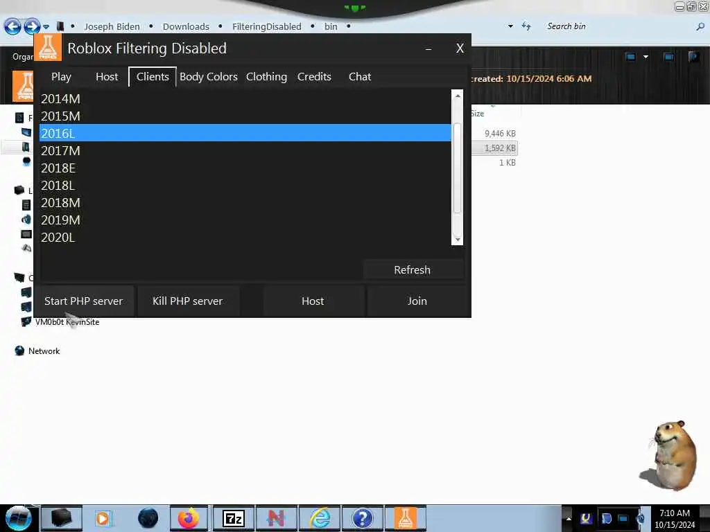The height and width of the screenshot is (532, 710).
Task: Open the red N taskbar app
Action: pos(276,518)
